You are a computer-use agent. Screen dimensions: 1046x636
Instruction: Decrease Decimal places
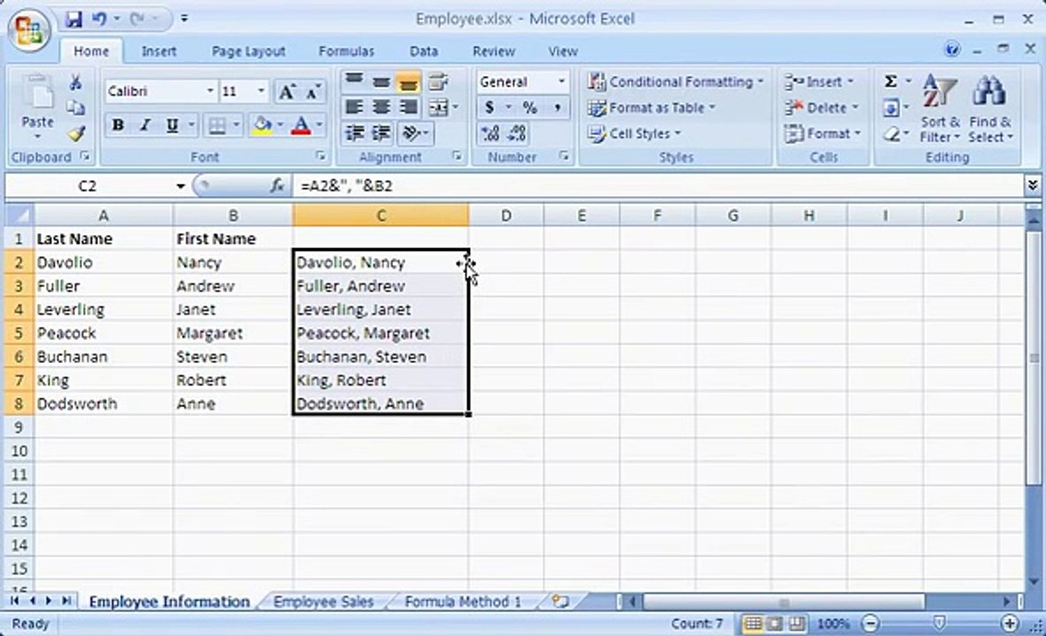(x=517, y=133)
